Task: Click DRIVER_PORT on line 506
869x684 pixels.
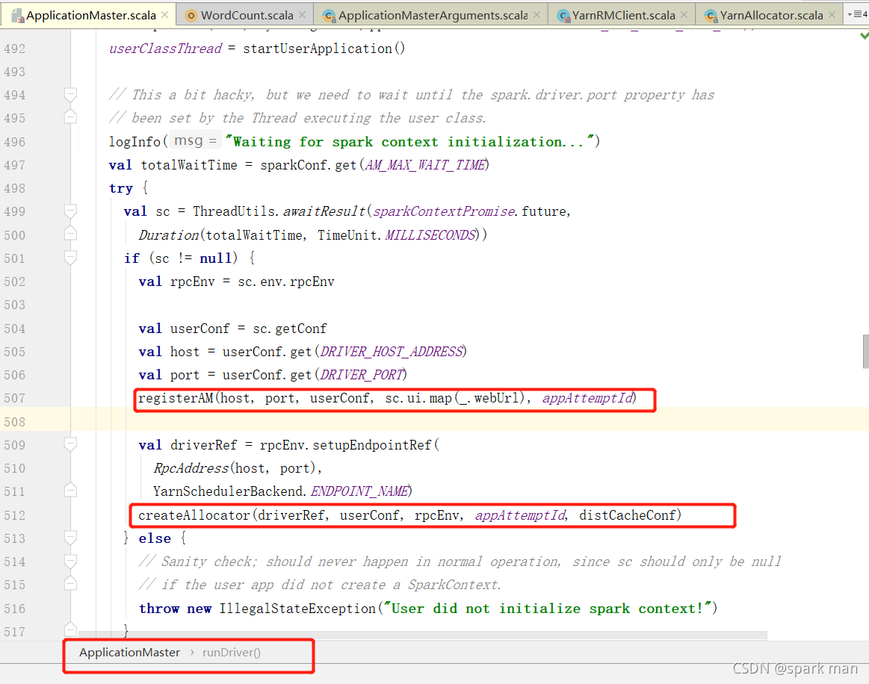Action: 362,375
